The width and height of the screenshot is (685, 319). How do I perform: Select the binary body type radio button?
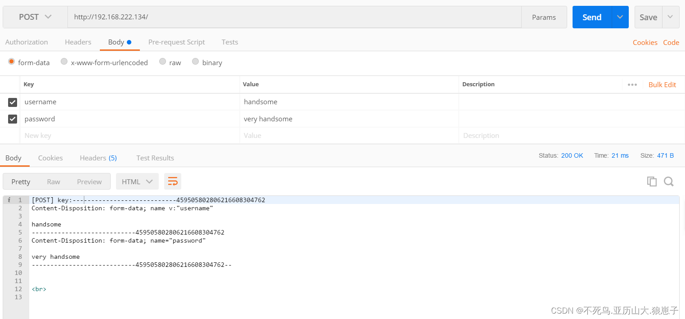pos(195,62)
